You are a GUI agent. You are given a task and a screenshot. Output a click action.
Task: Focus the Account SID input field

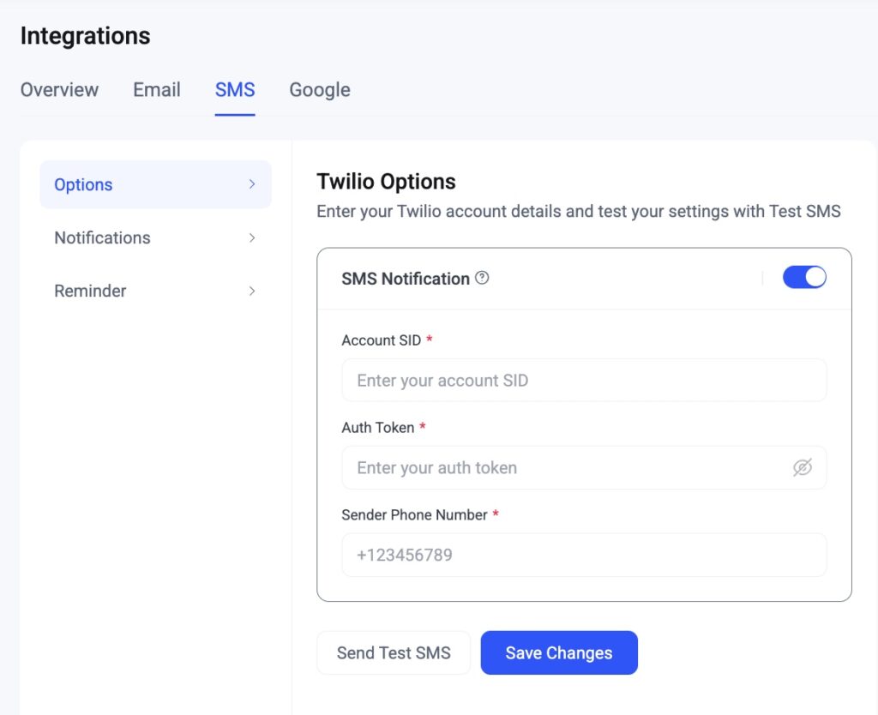pos(584,380)
